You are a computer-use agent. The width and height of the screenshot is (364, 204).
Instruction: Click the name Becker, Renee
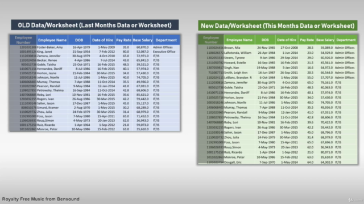[x=47, y=60]
